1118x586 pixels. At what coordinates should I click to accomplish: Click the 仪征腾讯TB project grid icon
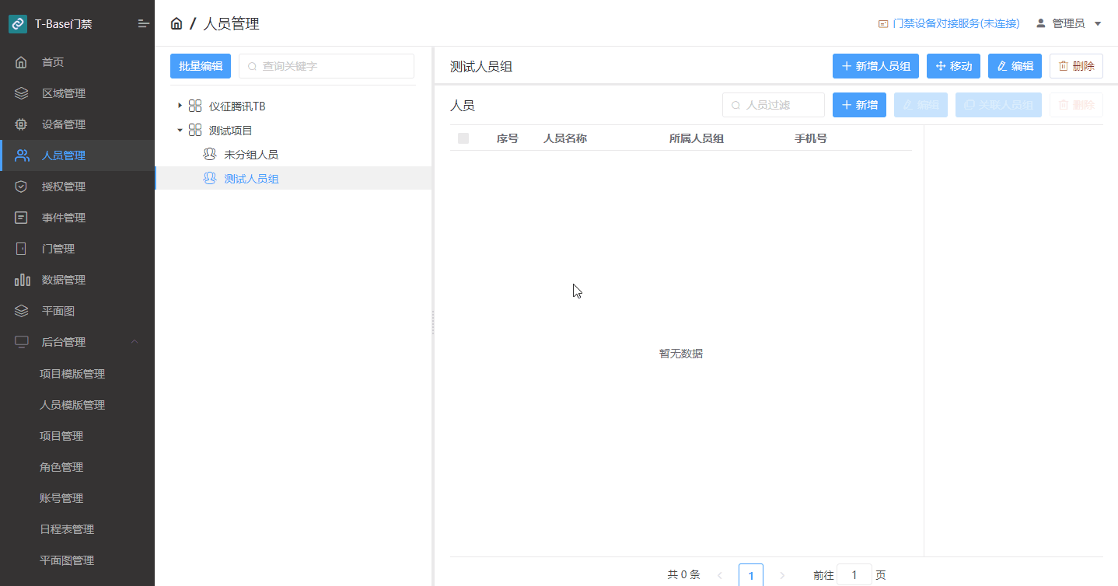click(195, 106)
